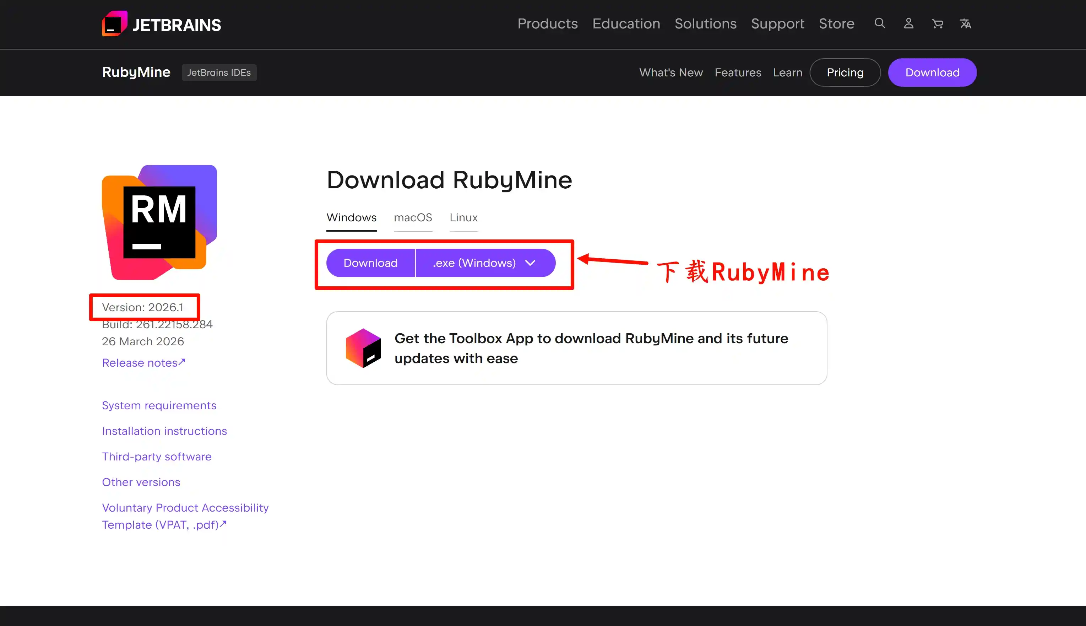Switch to the macOS tab
Screen dimensions: 1086x626
tap(413, 217)
